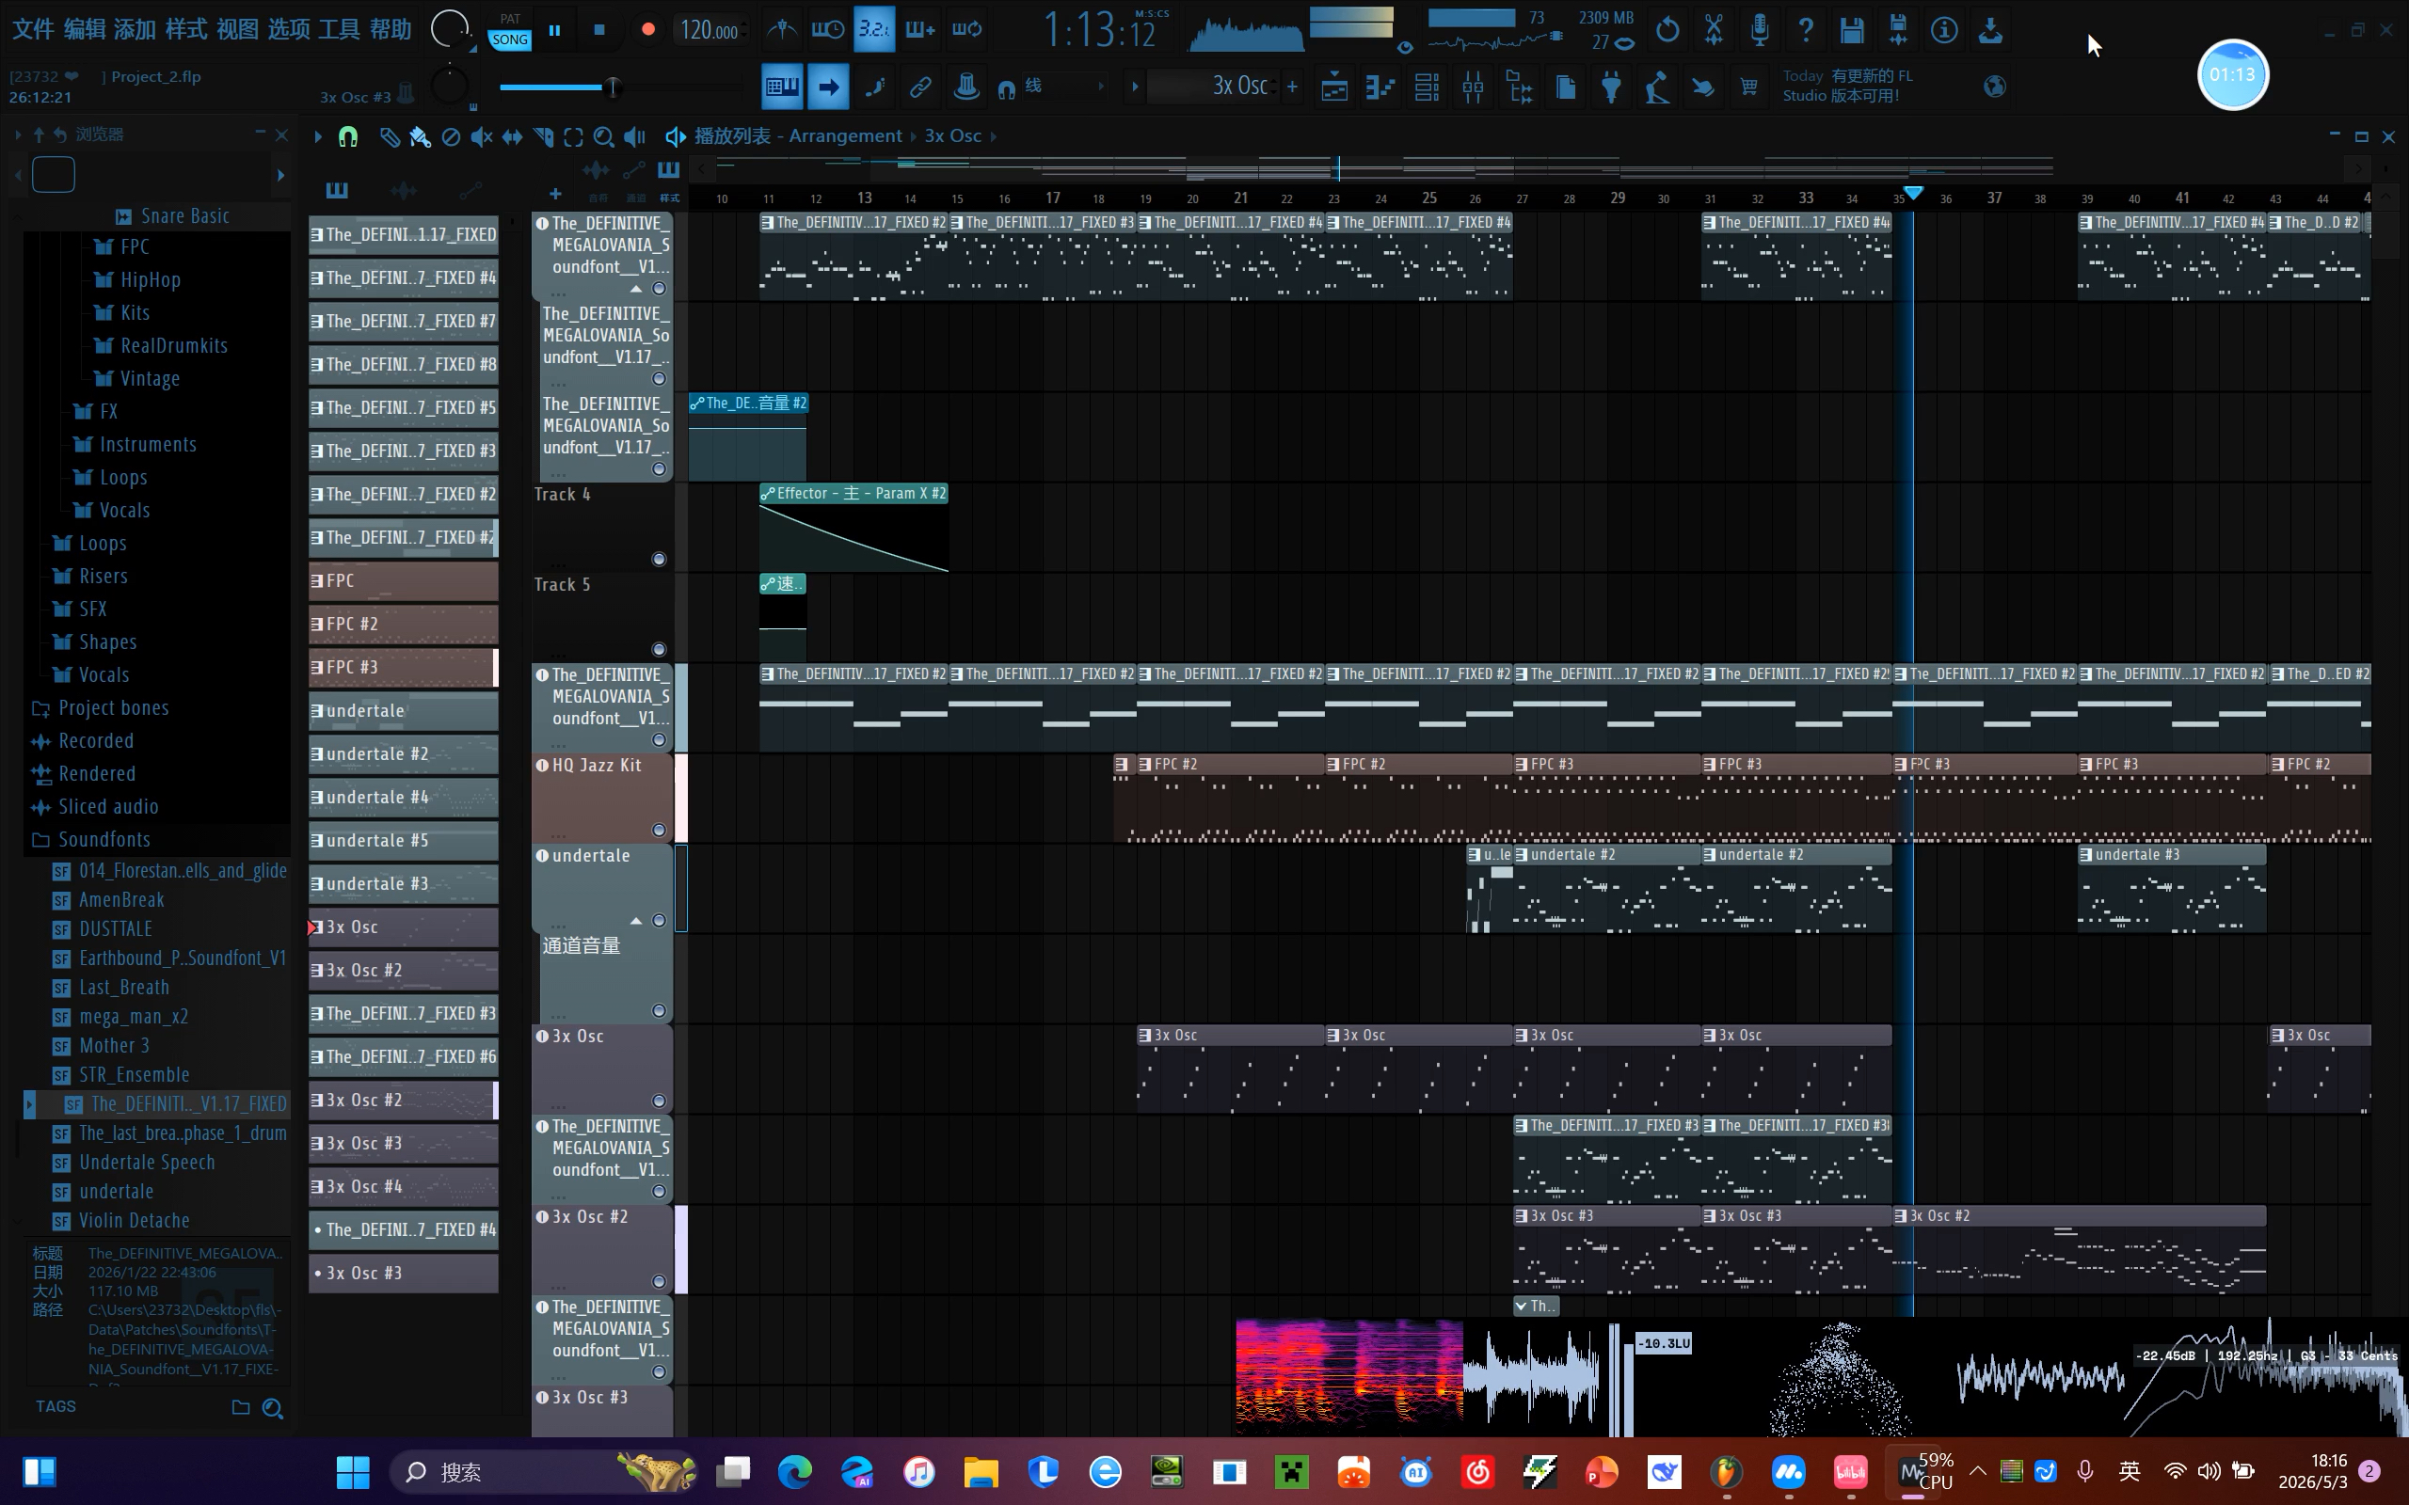
Task: Select the Draw pencil tool
Action: click(x=390, y=136)
